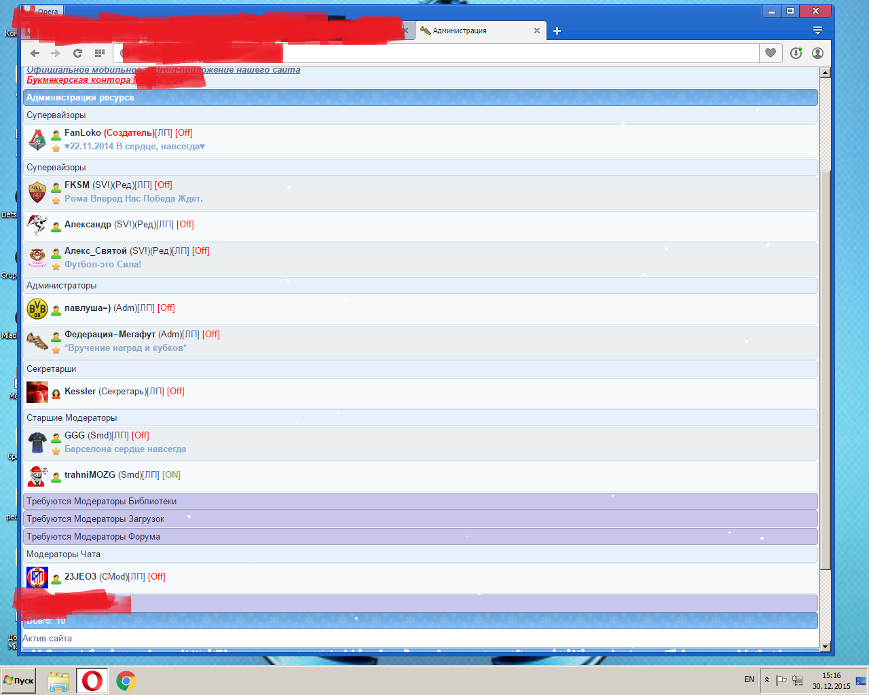
Task: Click Алекс_Святой's avatar image
Action: point(37,258)
